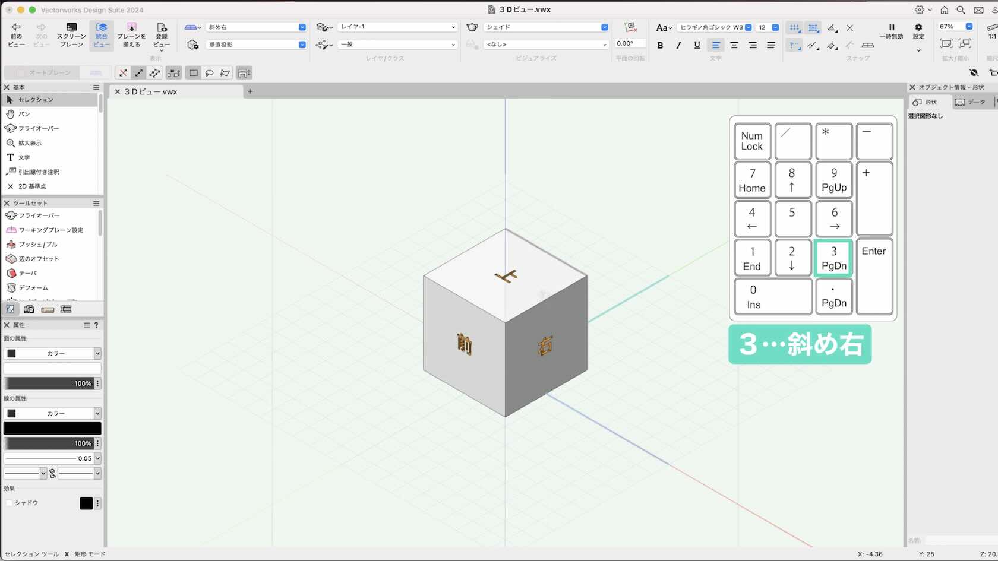998x561 pixels.
Task: Click the class options icon
Action: pyautogui.click(x=324, y=45)
